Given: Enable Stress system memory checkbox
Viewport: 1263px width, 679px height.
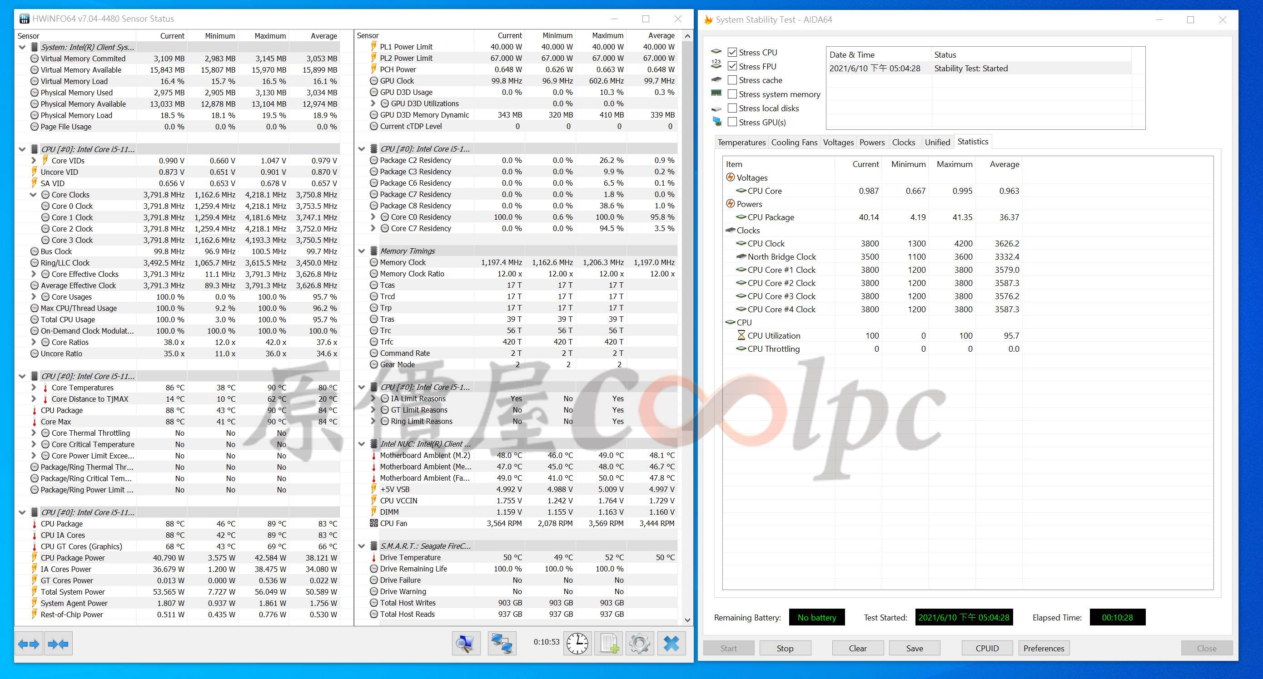Looking at the screenshot, I should pos(732,94).
